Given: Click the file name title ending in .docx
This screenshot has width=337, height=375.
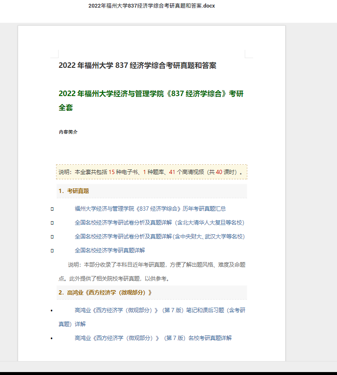Looking at the screenshot, I should click(x=152, y=6).
